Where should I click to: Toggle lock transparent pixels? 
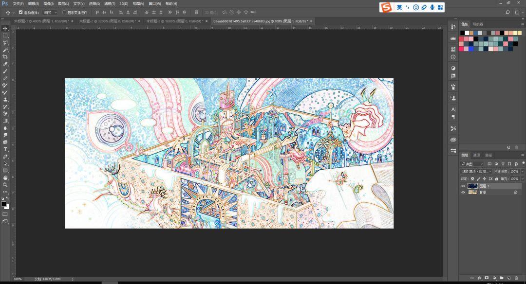[x=472, y=179]
